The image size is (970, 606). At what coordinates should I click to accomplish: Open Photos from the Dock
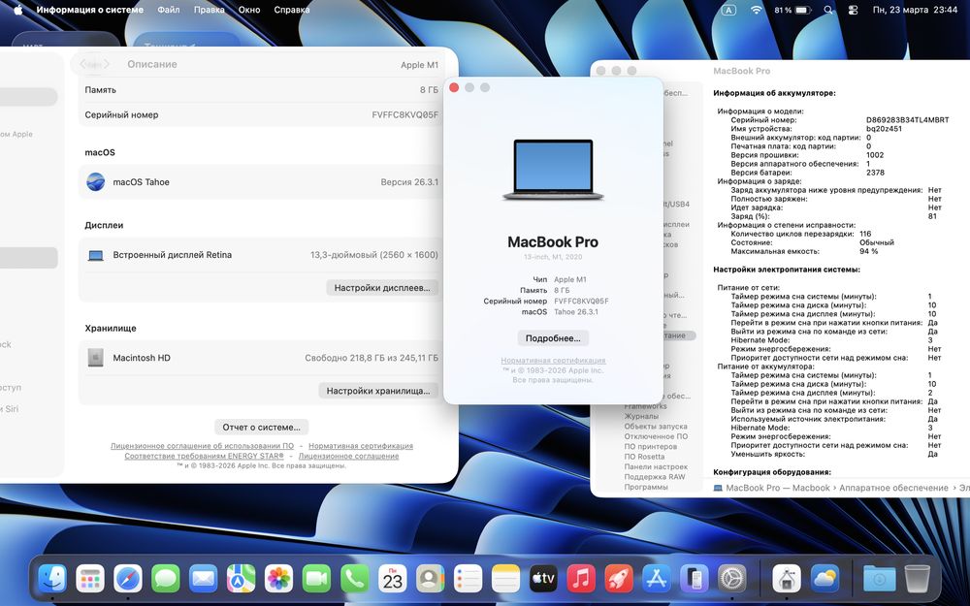coord(279,580)
